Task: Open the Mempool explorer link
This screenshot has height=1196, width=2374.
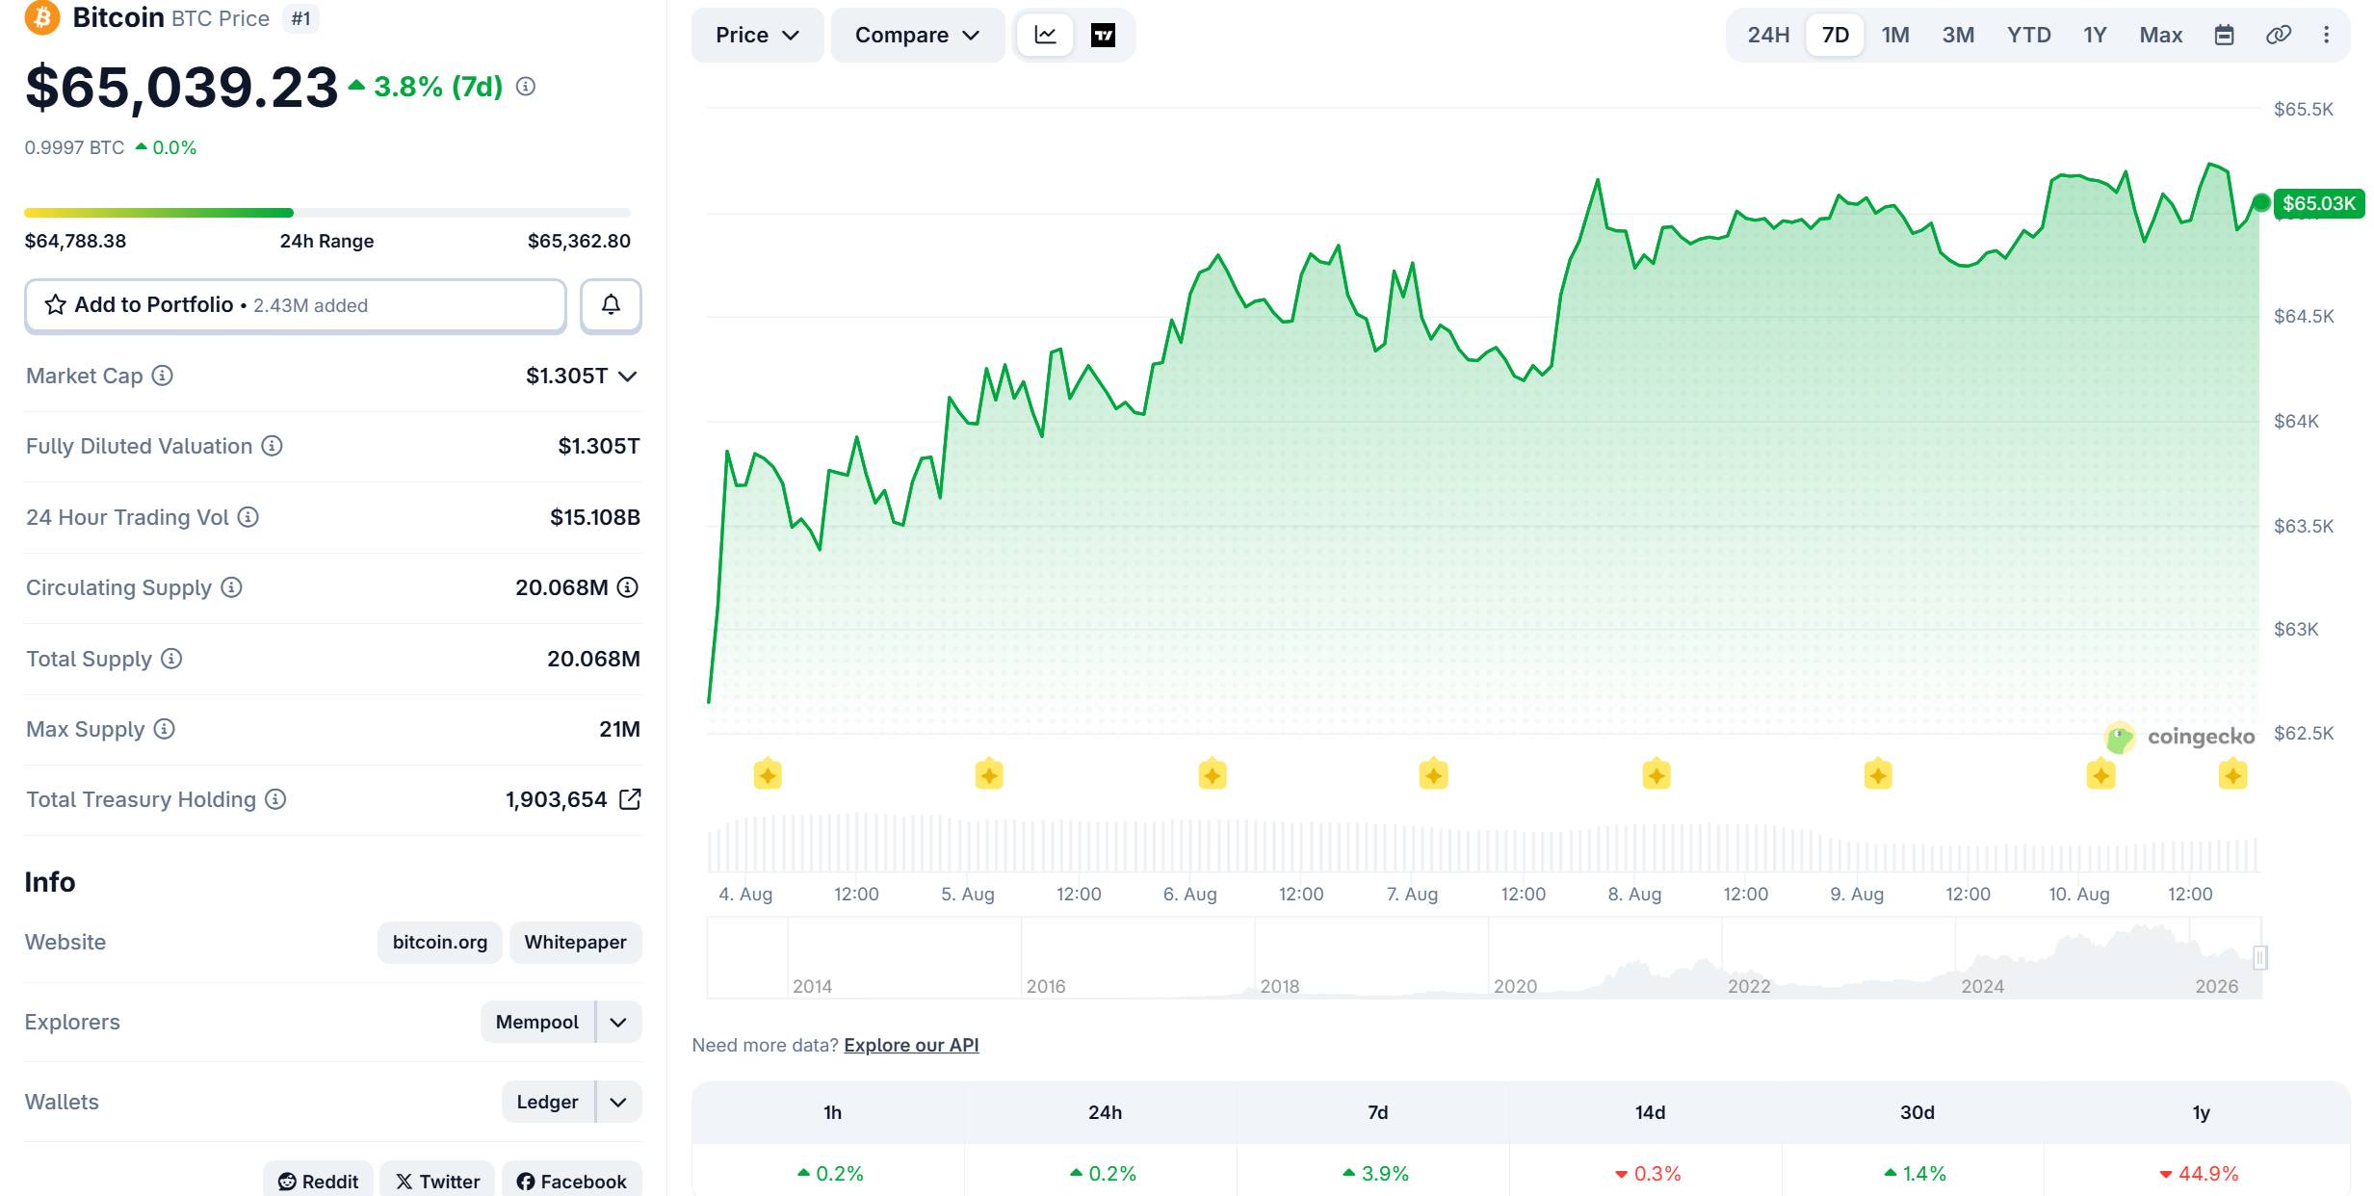Action: pos(537,1023)
